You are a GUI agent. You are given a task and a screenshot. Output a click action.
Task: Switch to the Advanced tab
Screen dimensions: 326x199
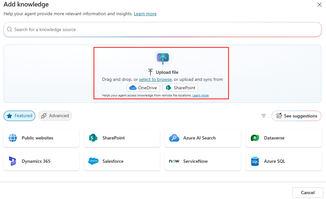55,116
